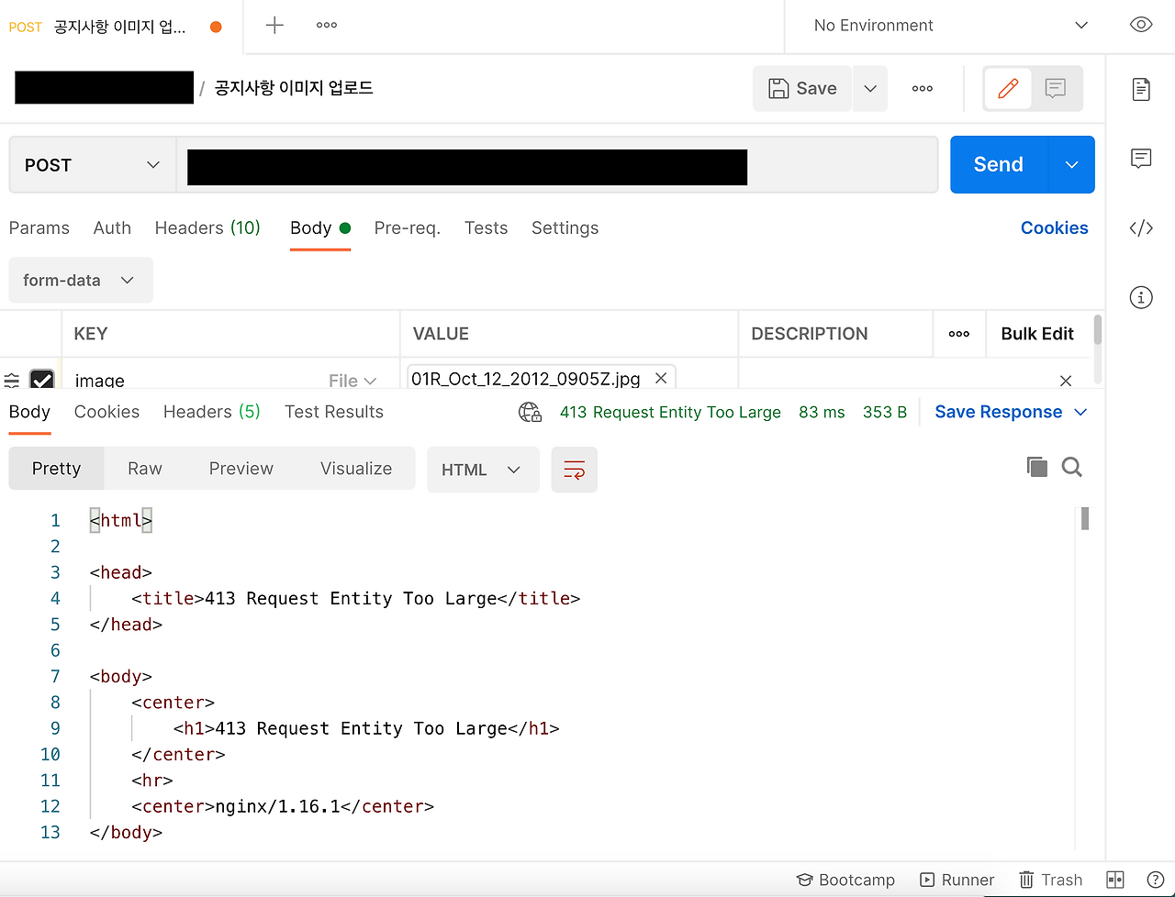This screenshot has height=897, width=1175.
Task: Open the code snippet panel
Action: pos(1140,227)
